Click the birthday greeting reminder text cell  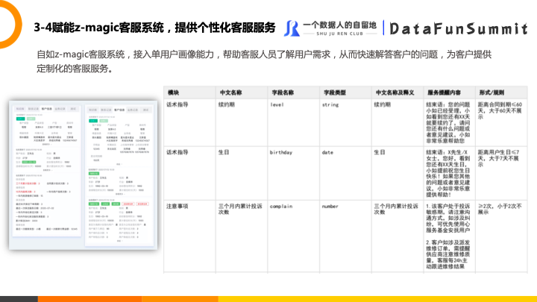(x=448, y=173)
